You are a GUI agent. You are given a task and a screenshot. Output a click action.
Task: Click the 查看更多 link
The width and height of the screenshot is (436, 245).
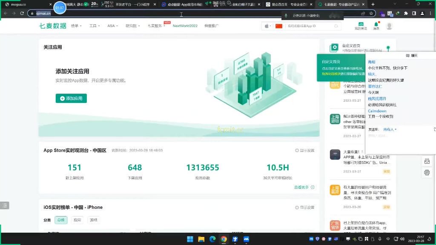[x=304, y=187]
